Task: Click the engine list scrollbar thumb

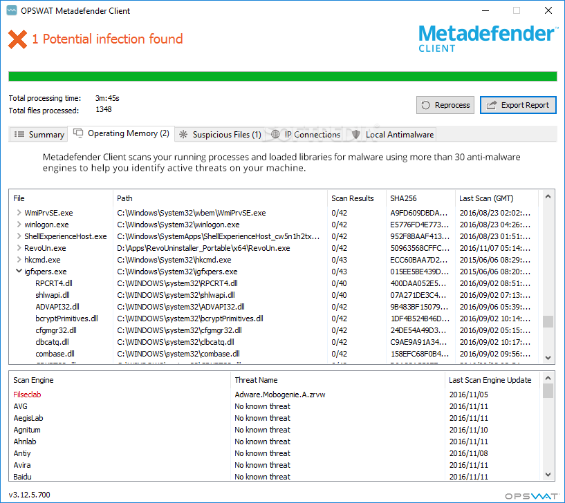Action: coord(548,390)
